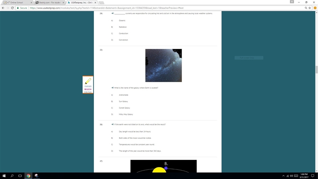318x179 pixels.
Task: Click the scrollbar up arrow
Action: tap(316, 13)
